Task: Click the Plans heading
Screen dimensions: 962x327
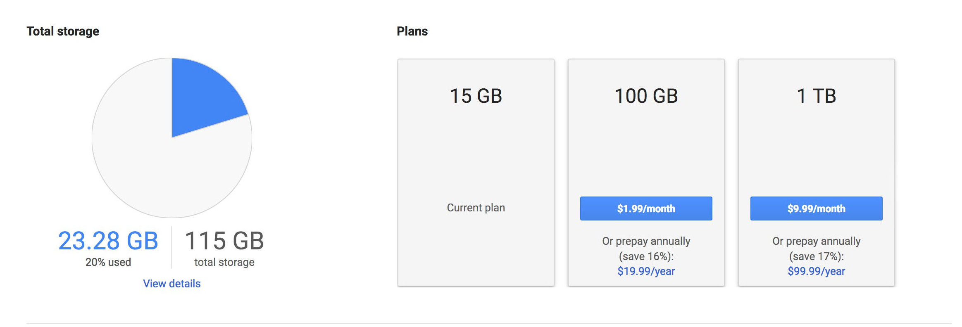Action: coord(412,31)
